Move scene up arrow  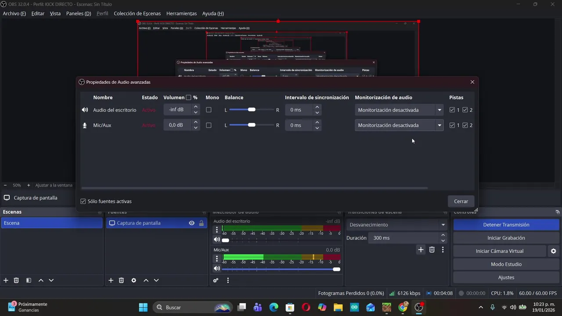pyautogui.click(x=41, y=280)
